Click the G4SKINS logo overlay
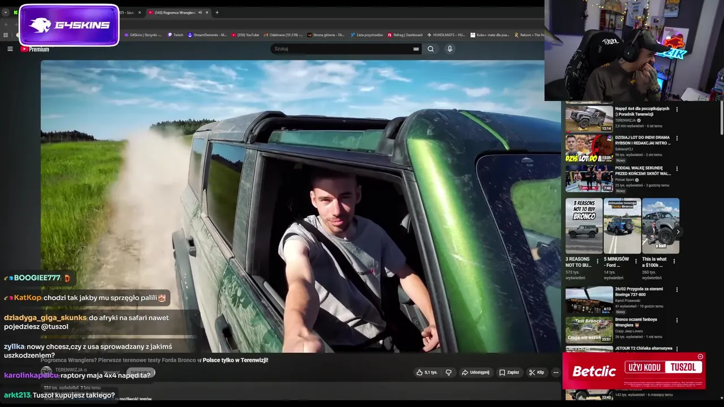 [x=69, y=25]
